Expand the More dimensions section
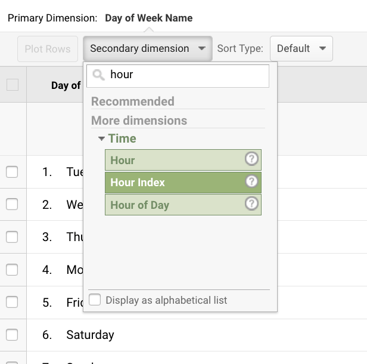Screen dimensions: 367x364 [139, 121]
